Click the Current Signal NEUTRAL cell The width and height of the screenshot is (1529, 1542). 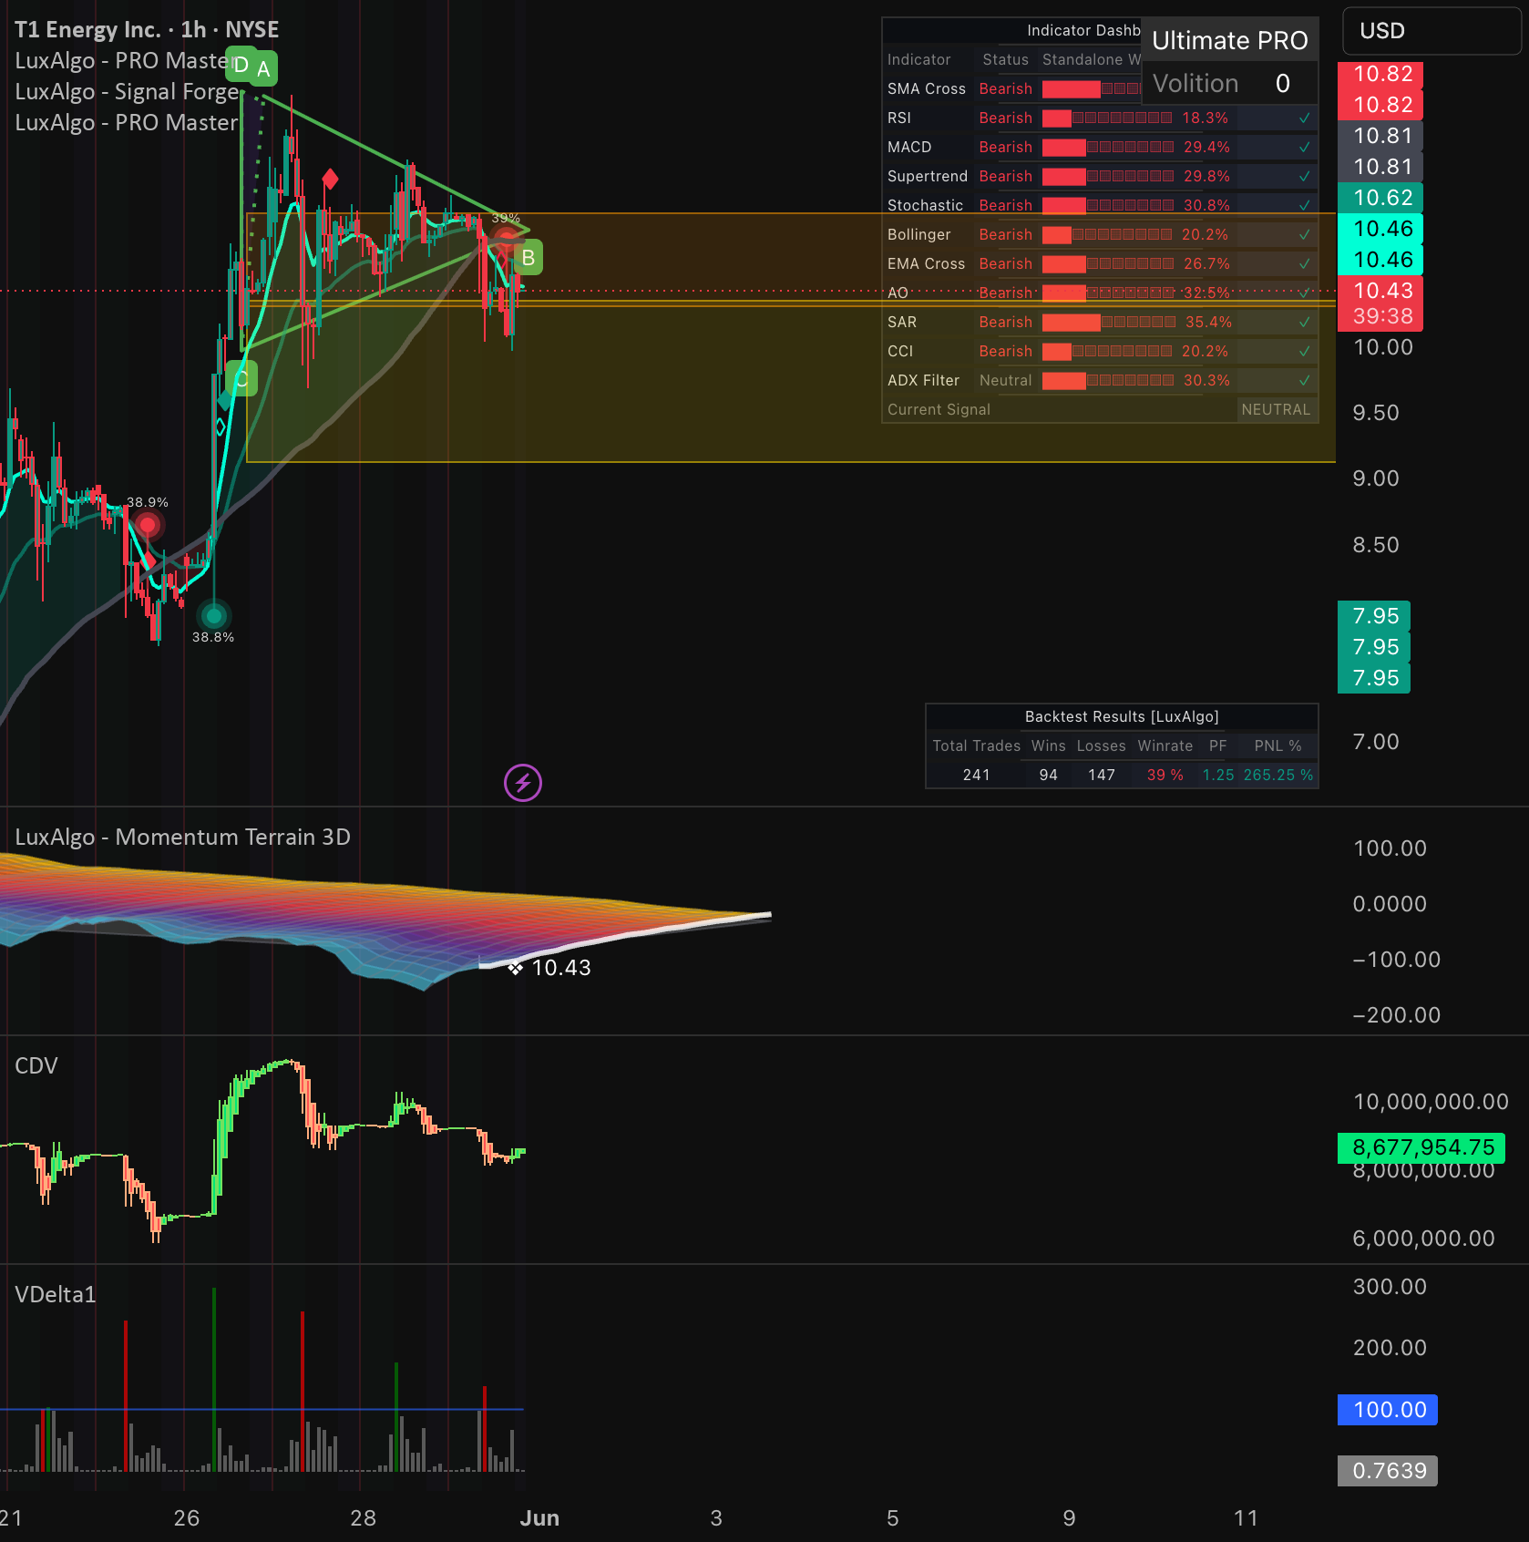point(1276,409)
